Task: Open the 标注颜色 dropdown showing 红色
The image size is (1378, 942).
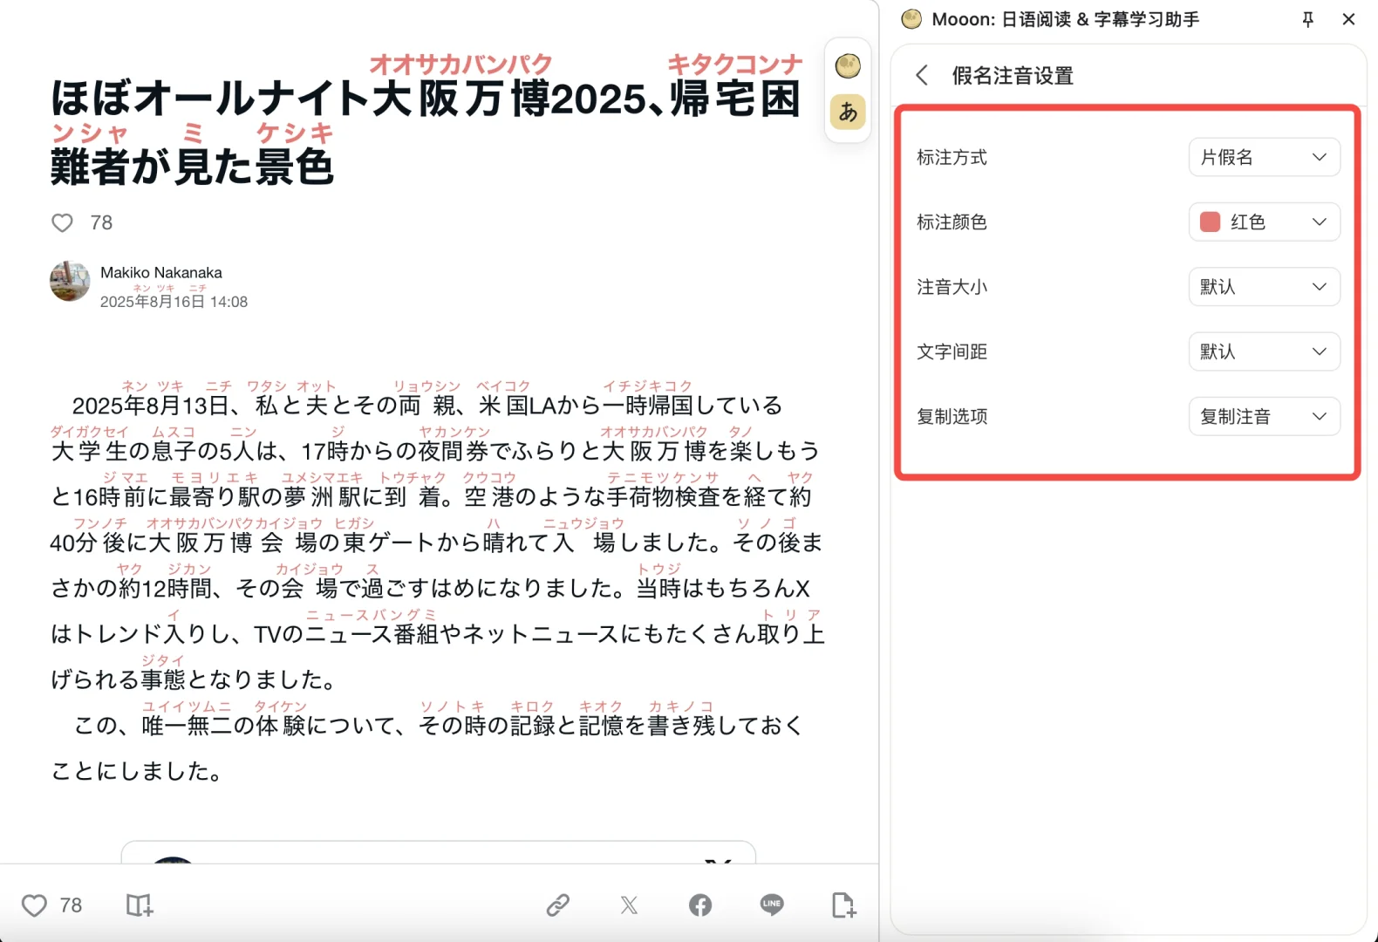Action: (x=1264, y=222)
